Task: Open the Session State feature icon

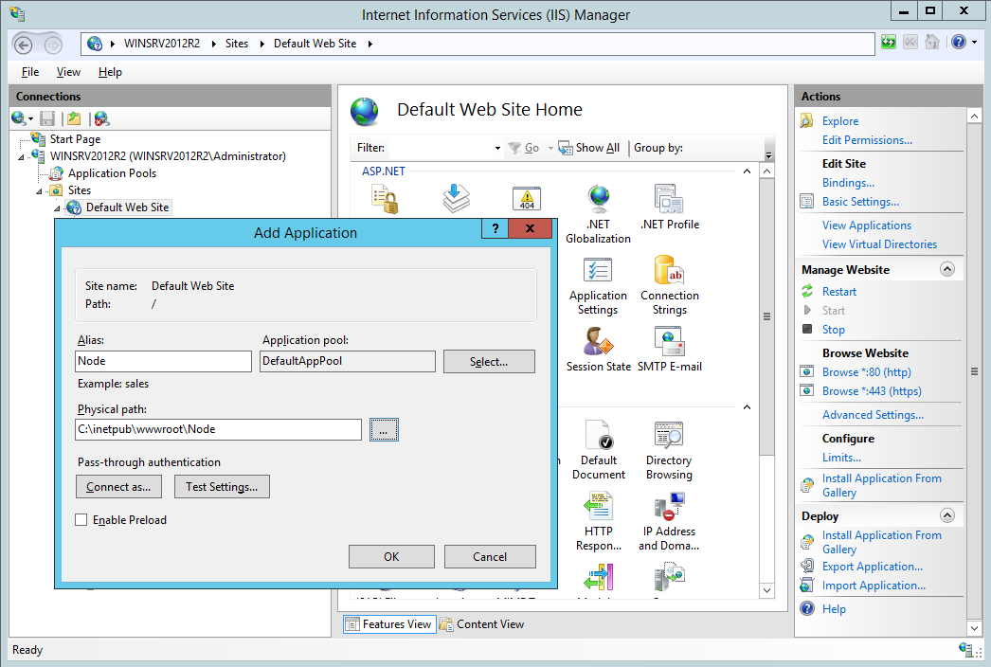Action: (598, 350)
